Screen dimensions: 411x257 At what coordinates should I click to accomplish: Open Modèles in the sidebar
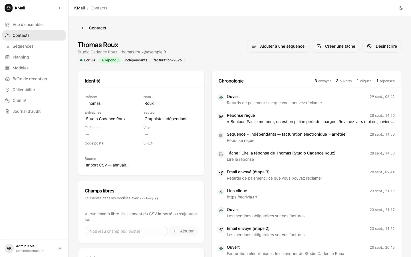coord(34,68)
